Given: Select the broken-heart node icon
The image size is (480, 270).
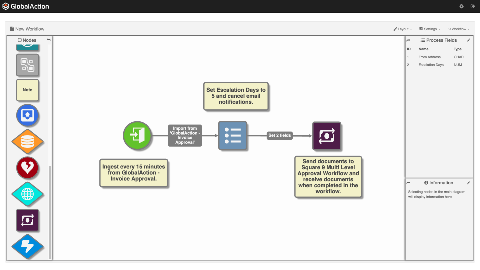Looking at the screenshot, I should [27, 168].
